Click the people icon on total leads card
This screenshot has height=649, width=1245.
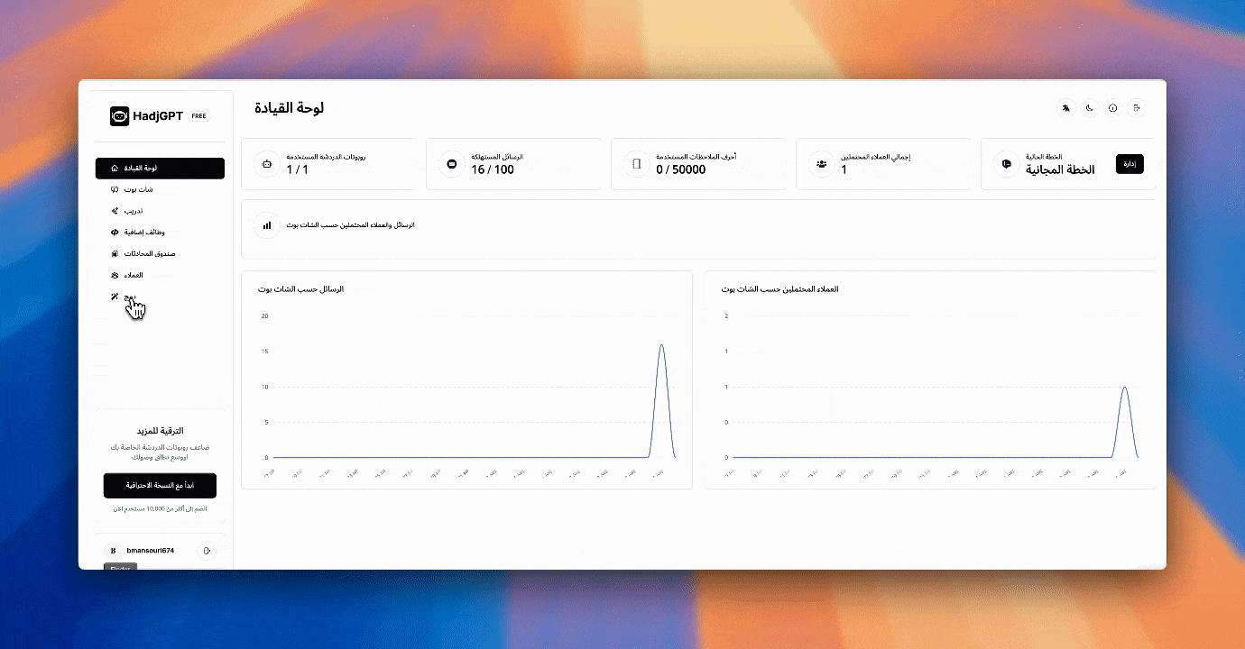point(821,164)
